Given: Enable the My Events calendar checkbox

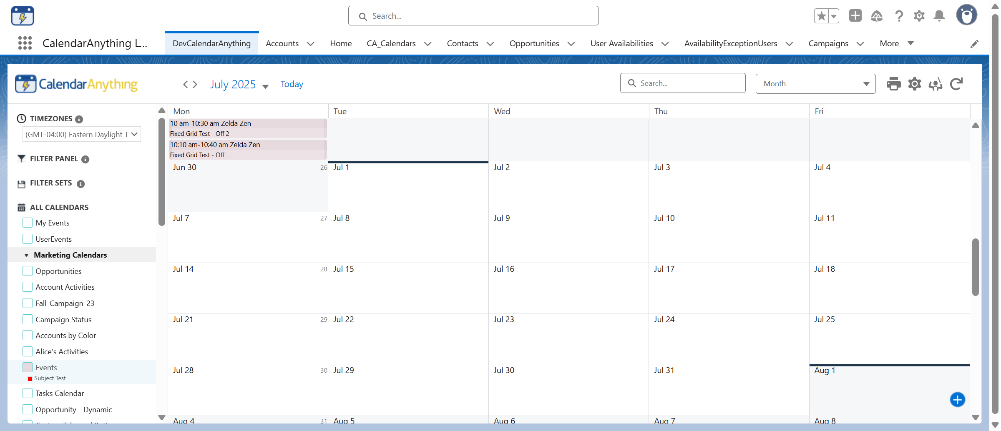Looking at the screenshot, I should coord(28,223).
